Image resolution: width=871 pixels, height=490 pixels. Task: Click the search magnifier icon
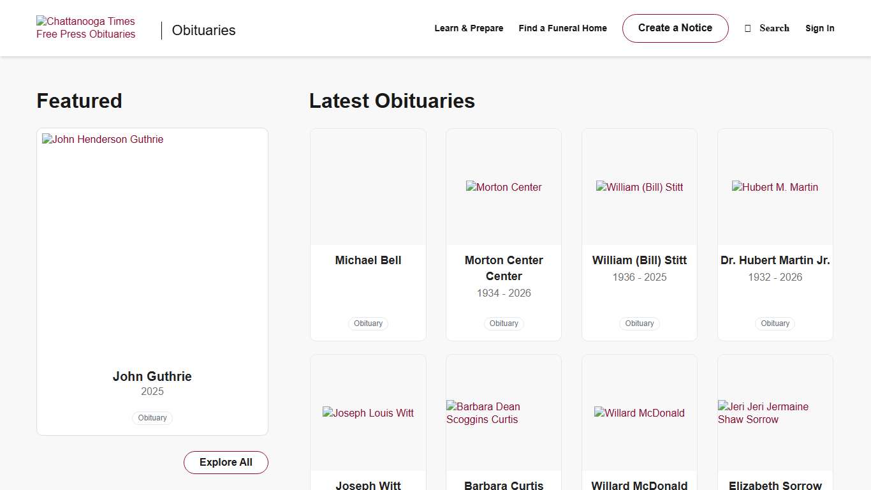748,29
